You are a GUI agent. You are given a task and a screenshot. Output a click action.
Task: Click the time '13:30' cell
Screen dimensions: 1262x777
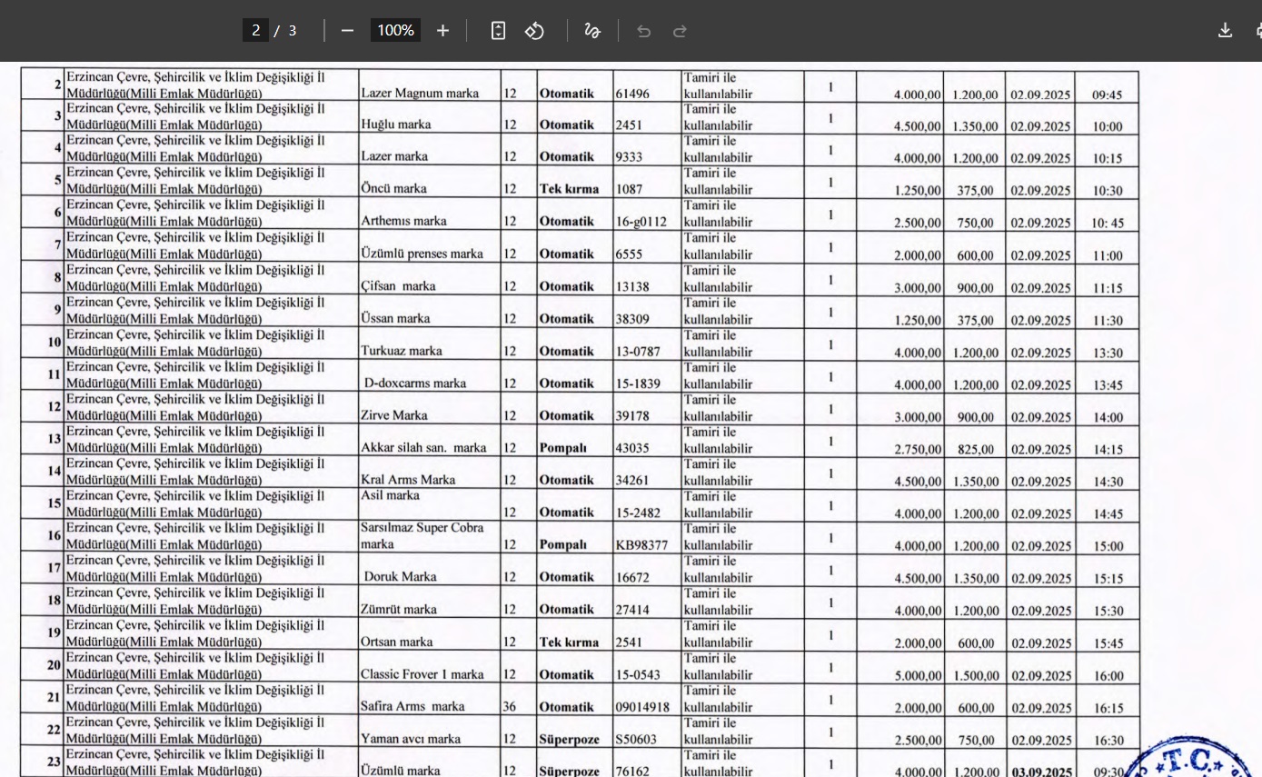1108,353
